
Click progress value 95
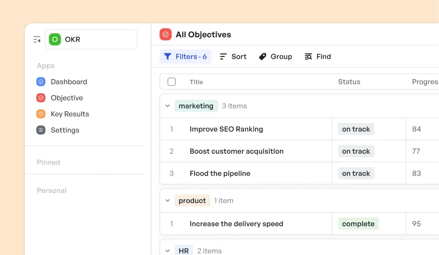coord(416,224)
